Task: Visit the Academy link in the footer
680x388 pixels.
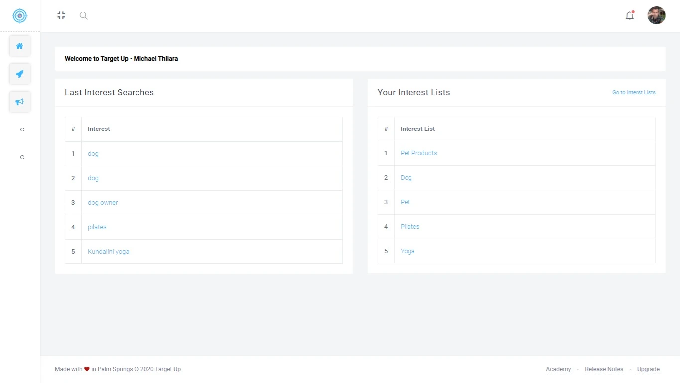Action: pyautogui.click(x=557, y=369)
